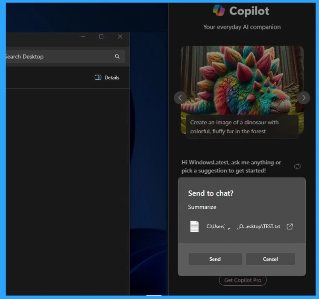Cancel the Send to chat dialog
The image size is (319, 299).
point(270,259)
